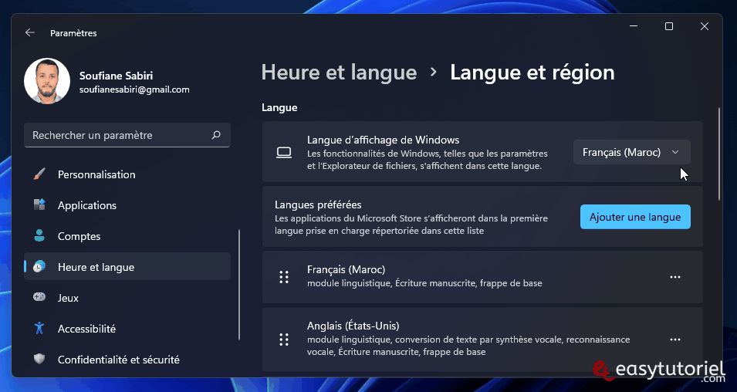The height and width of the screenshot is (392, 737).
Task: Click the Langue section heading
Action: coord(279,107)
